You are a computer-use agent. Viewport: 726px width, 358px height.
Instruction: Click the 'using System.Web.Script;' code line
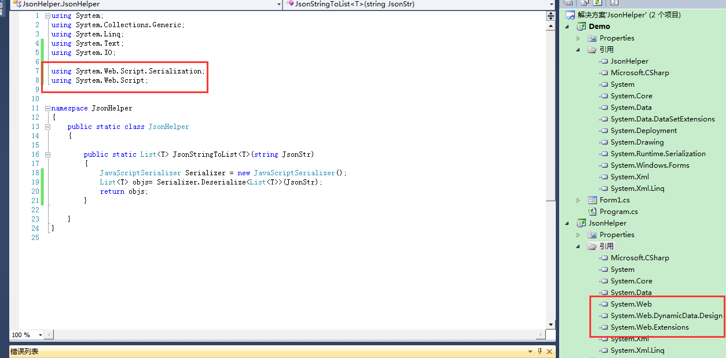click(x=100, y=80)
